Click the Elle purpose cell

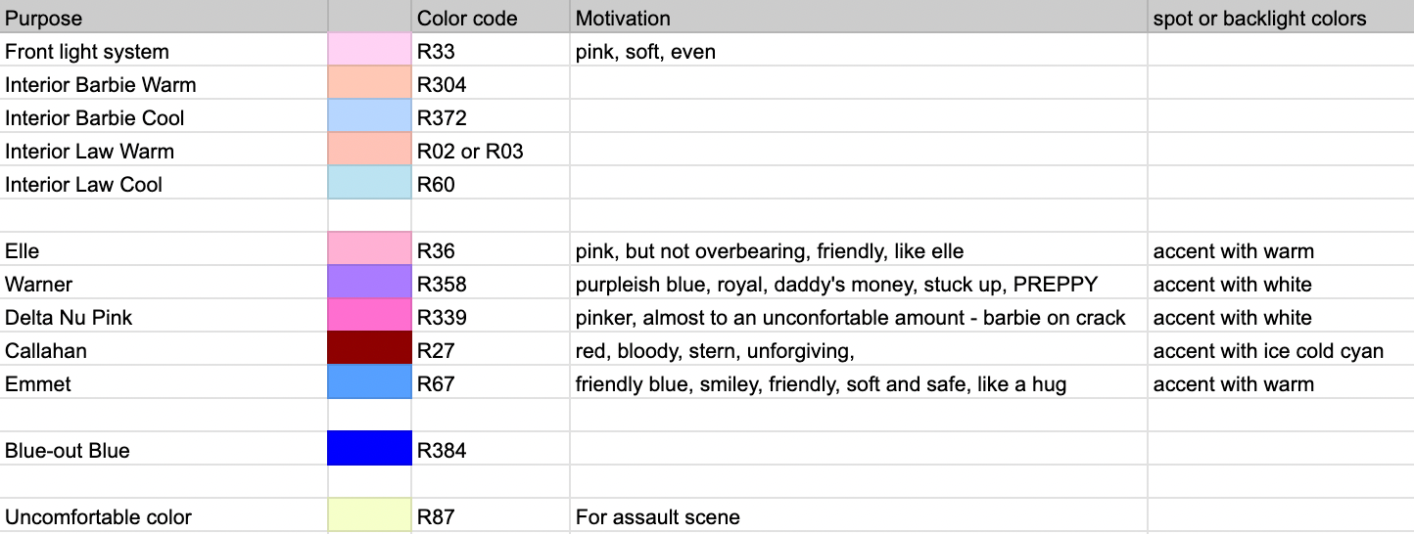(164, 250)
